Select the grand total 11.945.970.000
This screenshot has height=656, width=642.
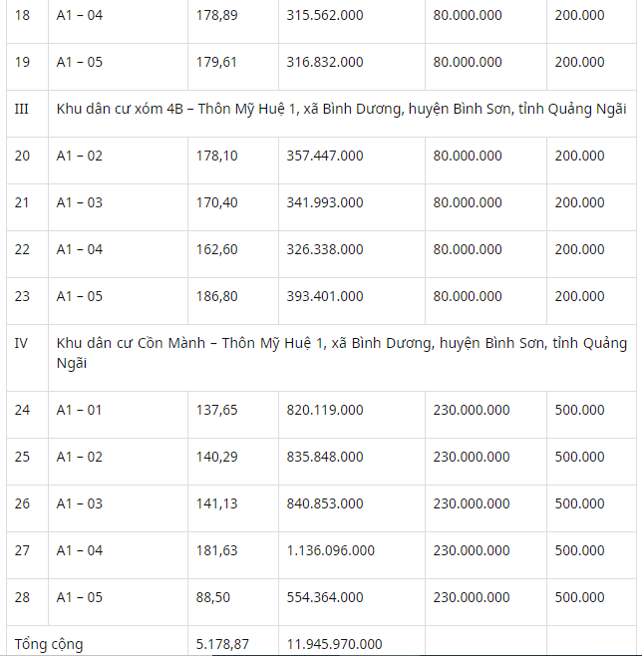click(334, 644)
